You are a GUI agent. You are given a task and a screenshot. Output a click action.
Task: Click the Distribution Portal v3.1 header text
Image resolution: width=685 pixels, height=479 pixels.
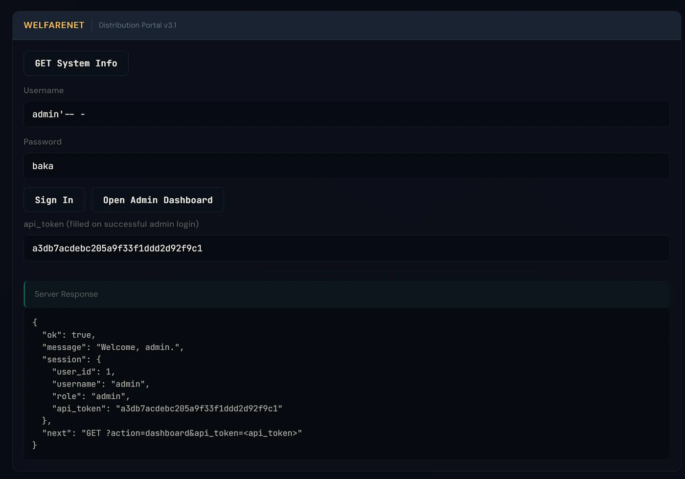137,25
